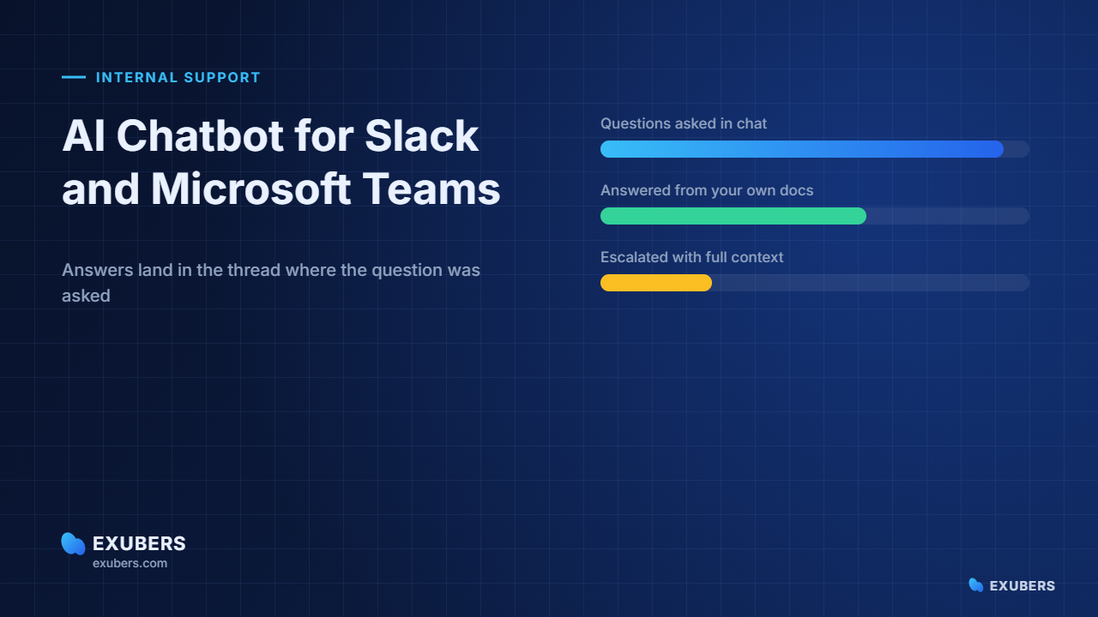Click the small EXUBERS wordmark bottom-right
The height and width of the screenshot is (617, 1098).
pyautogui.click(x=1023, y=586)
